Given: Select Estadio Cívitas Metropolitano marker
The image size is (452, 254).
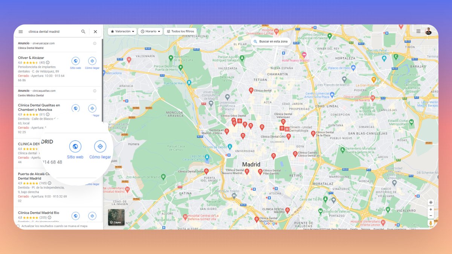Looking at the screenshot, I should pyautogui.click(x=411, y=122).
